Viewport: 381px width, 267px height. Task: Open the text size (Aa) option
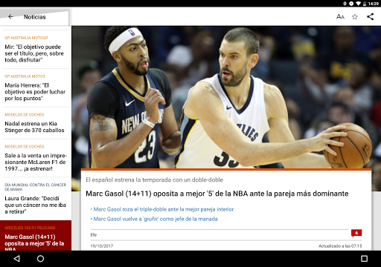pos(340,17)
